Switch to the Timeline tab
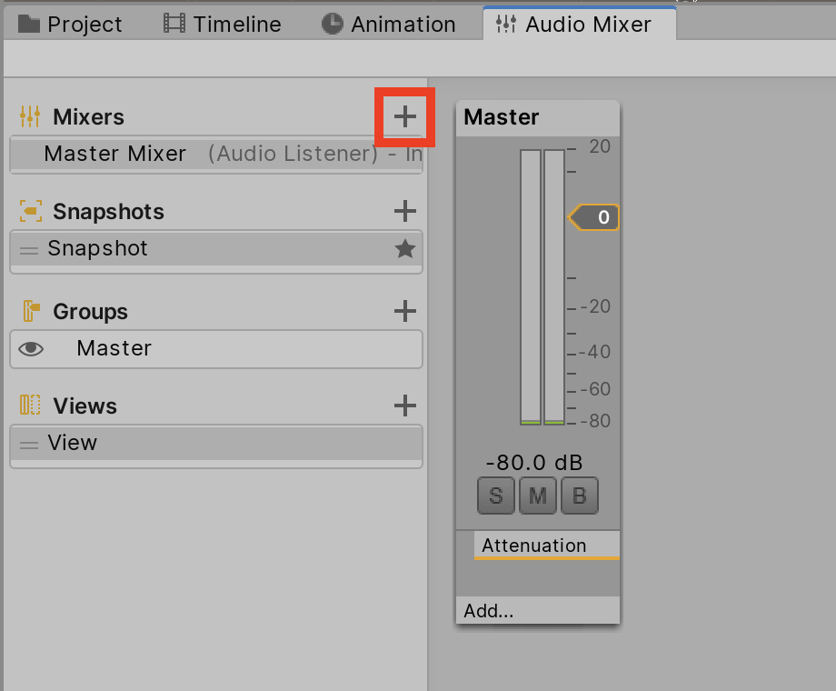836x691 pixels. 223,24
